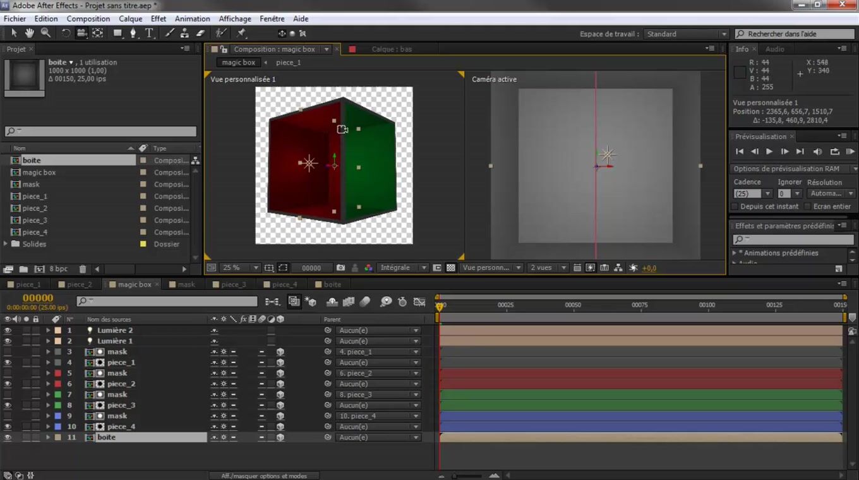Click Aff./masquer options et modes button
The image size is (859, 480).
click(263, 476)
